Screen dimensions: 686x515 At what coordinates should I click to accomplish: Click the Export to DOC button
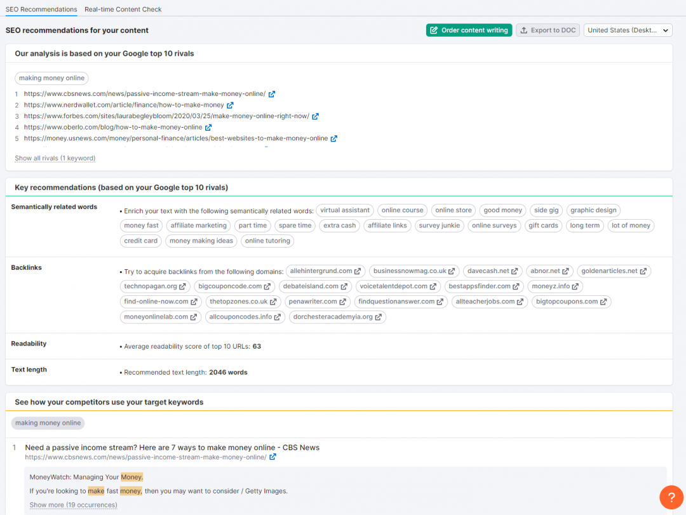coord(548,30)
